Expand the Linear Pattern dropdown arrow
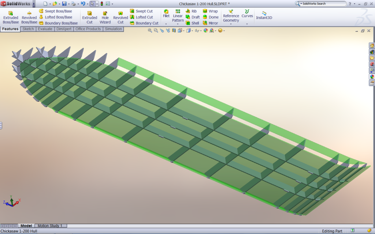The height and width of the screenshot is (234, 375). click(178, 24)
